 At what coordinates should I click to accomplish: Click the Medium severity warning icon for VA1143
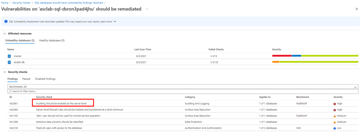pos(335,116)
